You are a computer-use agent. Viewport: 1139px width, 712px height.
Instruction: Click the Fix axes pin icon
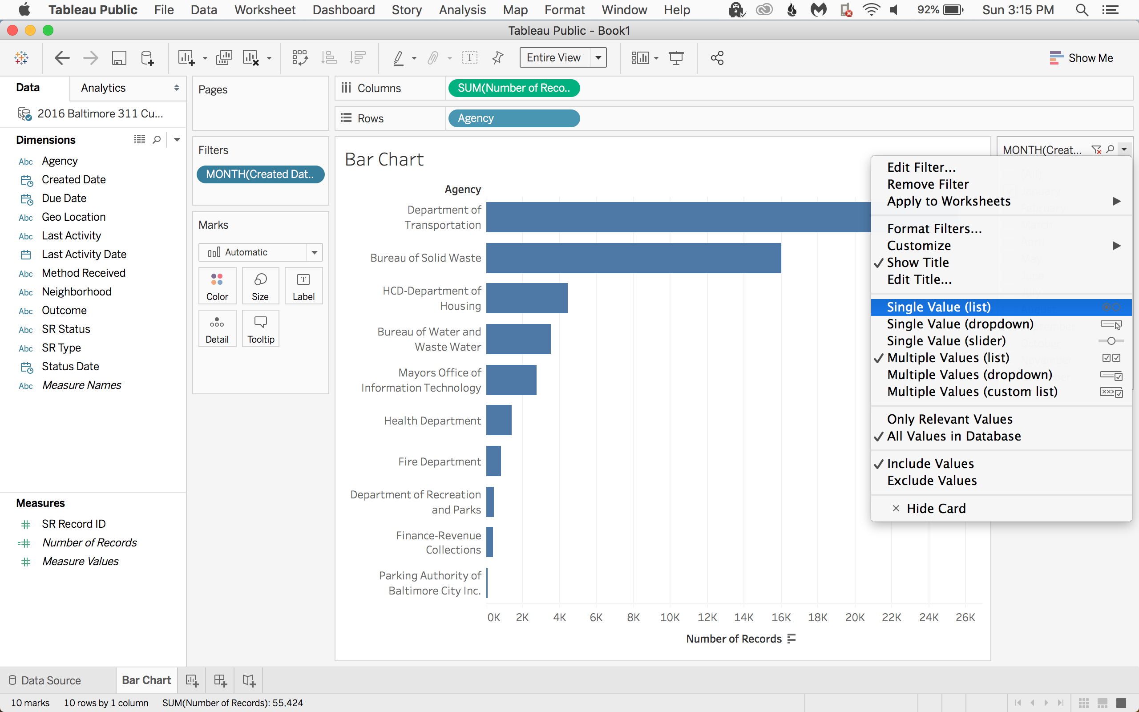pyautogui.click(x=497, y=58)
